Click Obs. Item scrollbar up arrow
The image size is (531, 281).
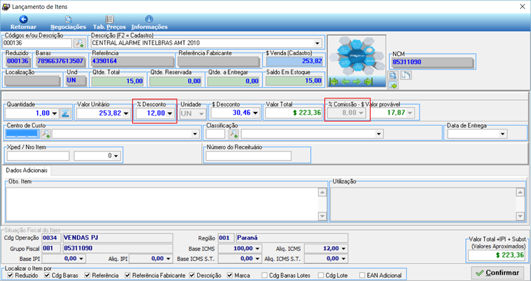click(x=322, y=192)
